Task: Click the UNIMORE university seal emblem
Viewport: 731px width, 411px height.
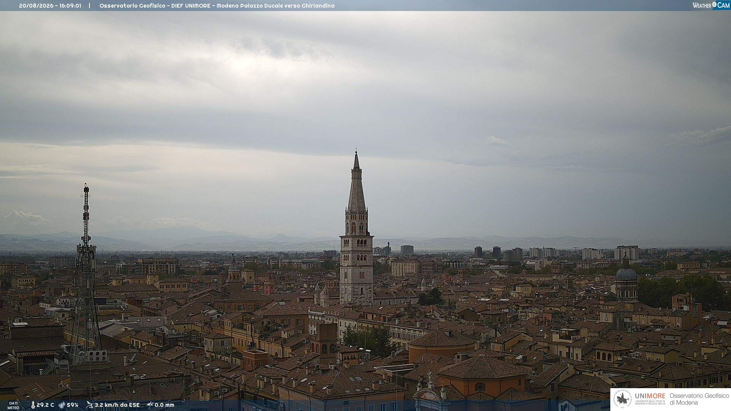Action: [x=622, y=399]
